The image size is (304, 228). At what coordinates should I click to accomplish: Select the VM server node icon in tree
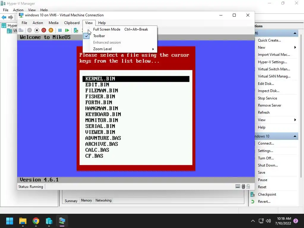click(9, 31)
